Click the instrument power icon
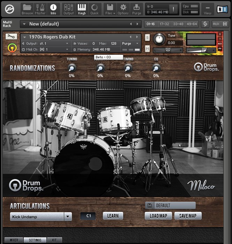232x244 pixels. (x=12, y=47)
